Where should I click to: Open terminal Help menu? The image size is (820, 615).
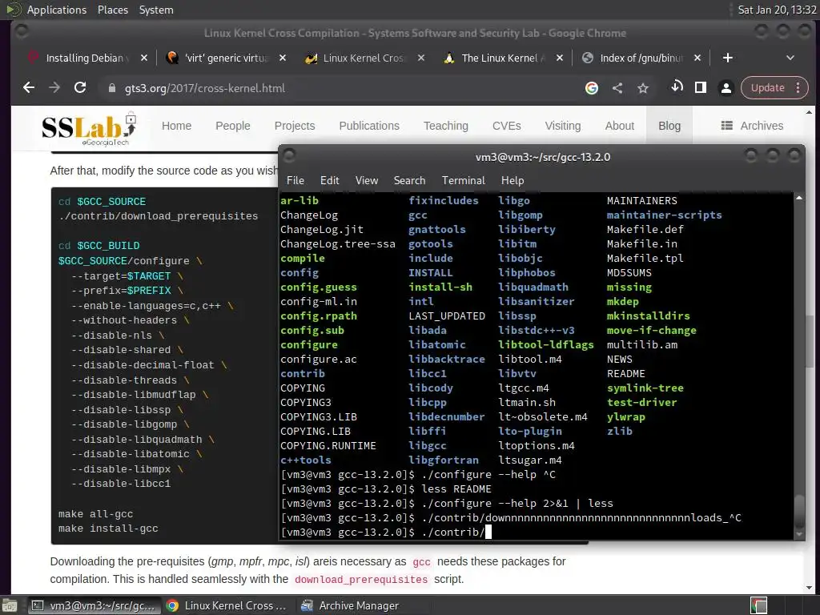tap(512, 180)
